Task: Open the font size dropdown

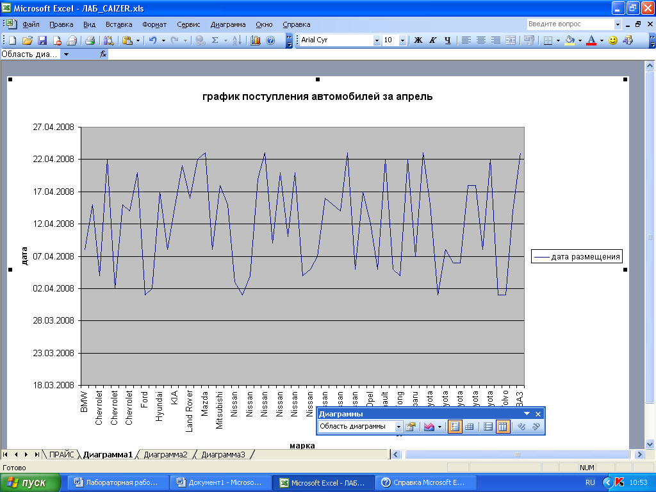Action: [402, 40]
